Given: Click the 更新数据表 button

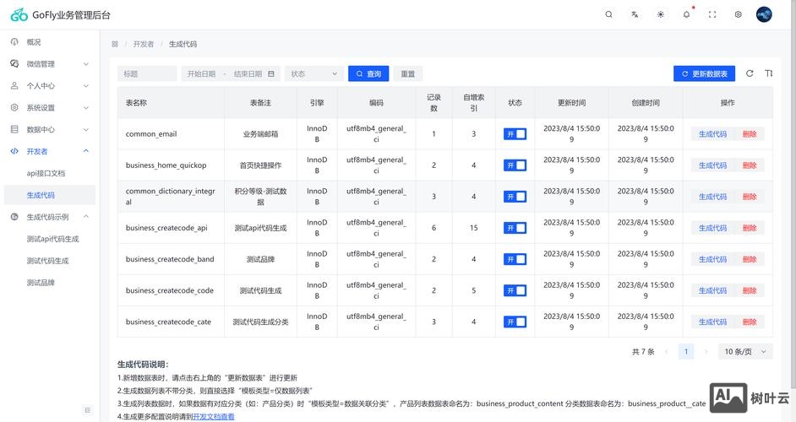Looking at the screenshot, I should (704, 73).
